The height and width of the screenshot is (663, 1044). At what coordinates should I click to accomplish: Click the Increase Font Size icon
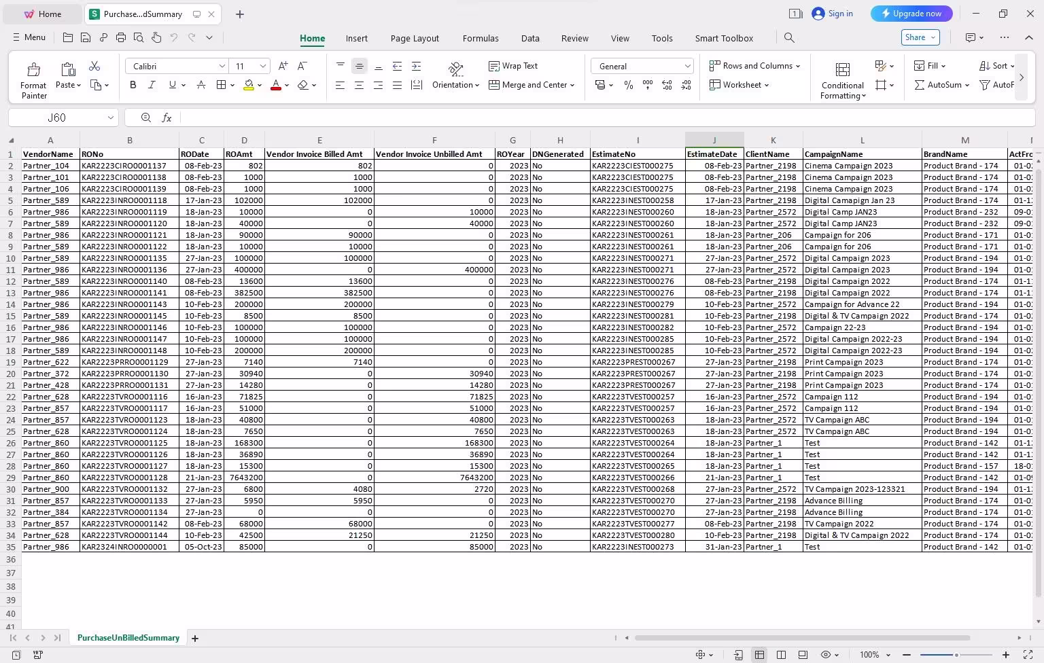(283, 66)
